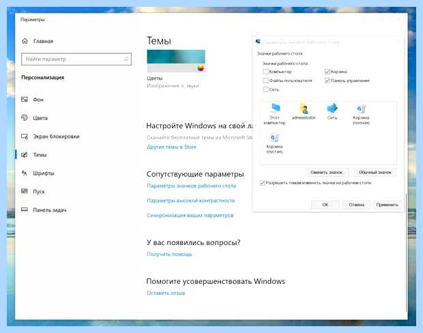This screenshot has height=333, width=423.
Task: Select the Пуск tiles icon
Action: coord(25,191)
